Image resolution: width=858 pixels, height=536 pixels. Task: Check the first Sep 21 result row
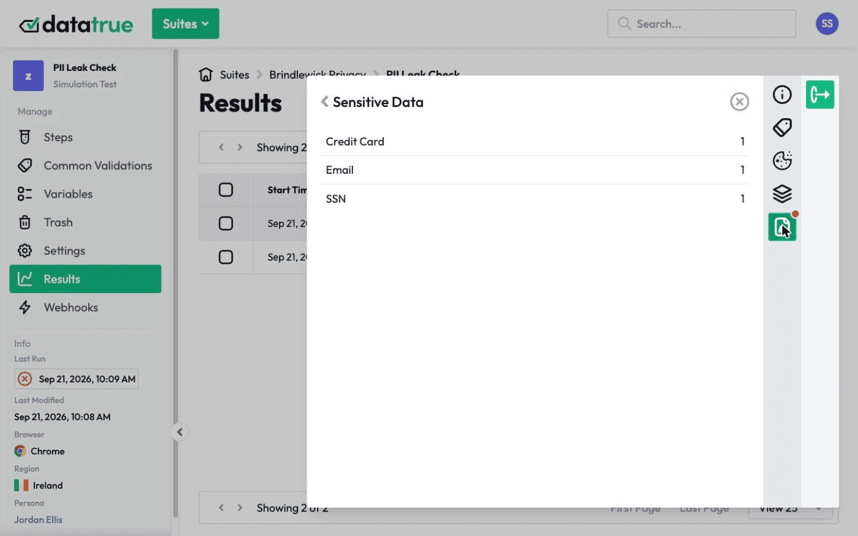click(226, 223)
